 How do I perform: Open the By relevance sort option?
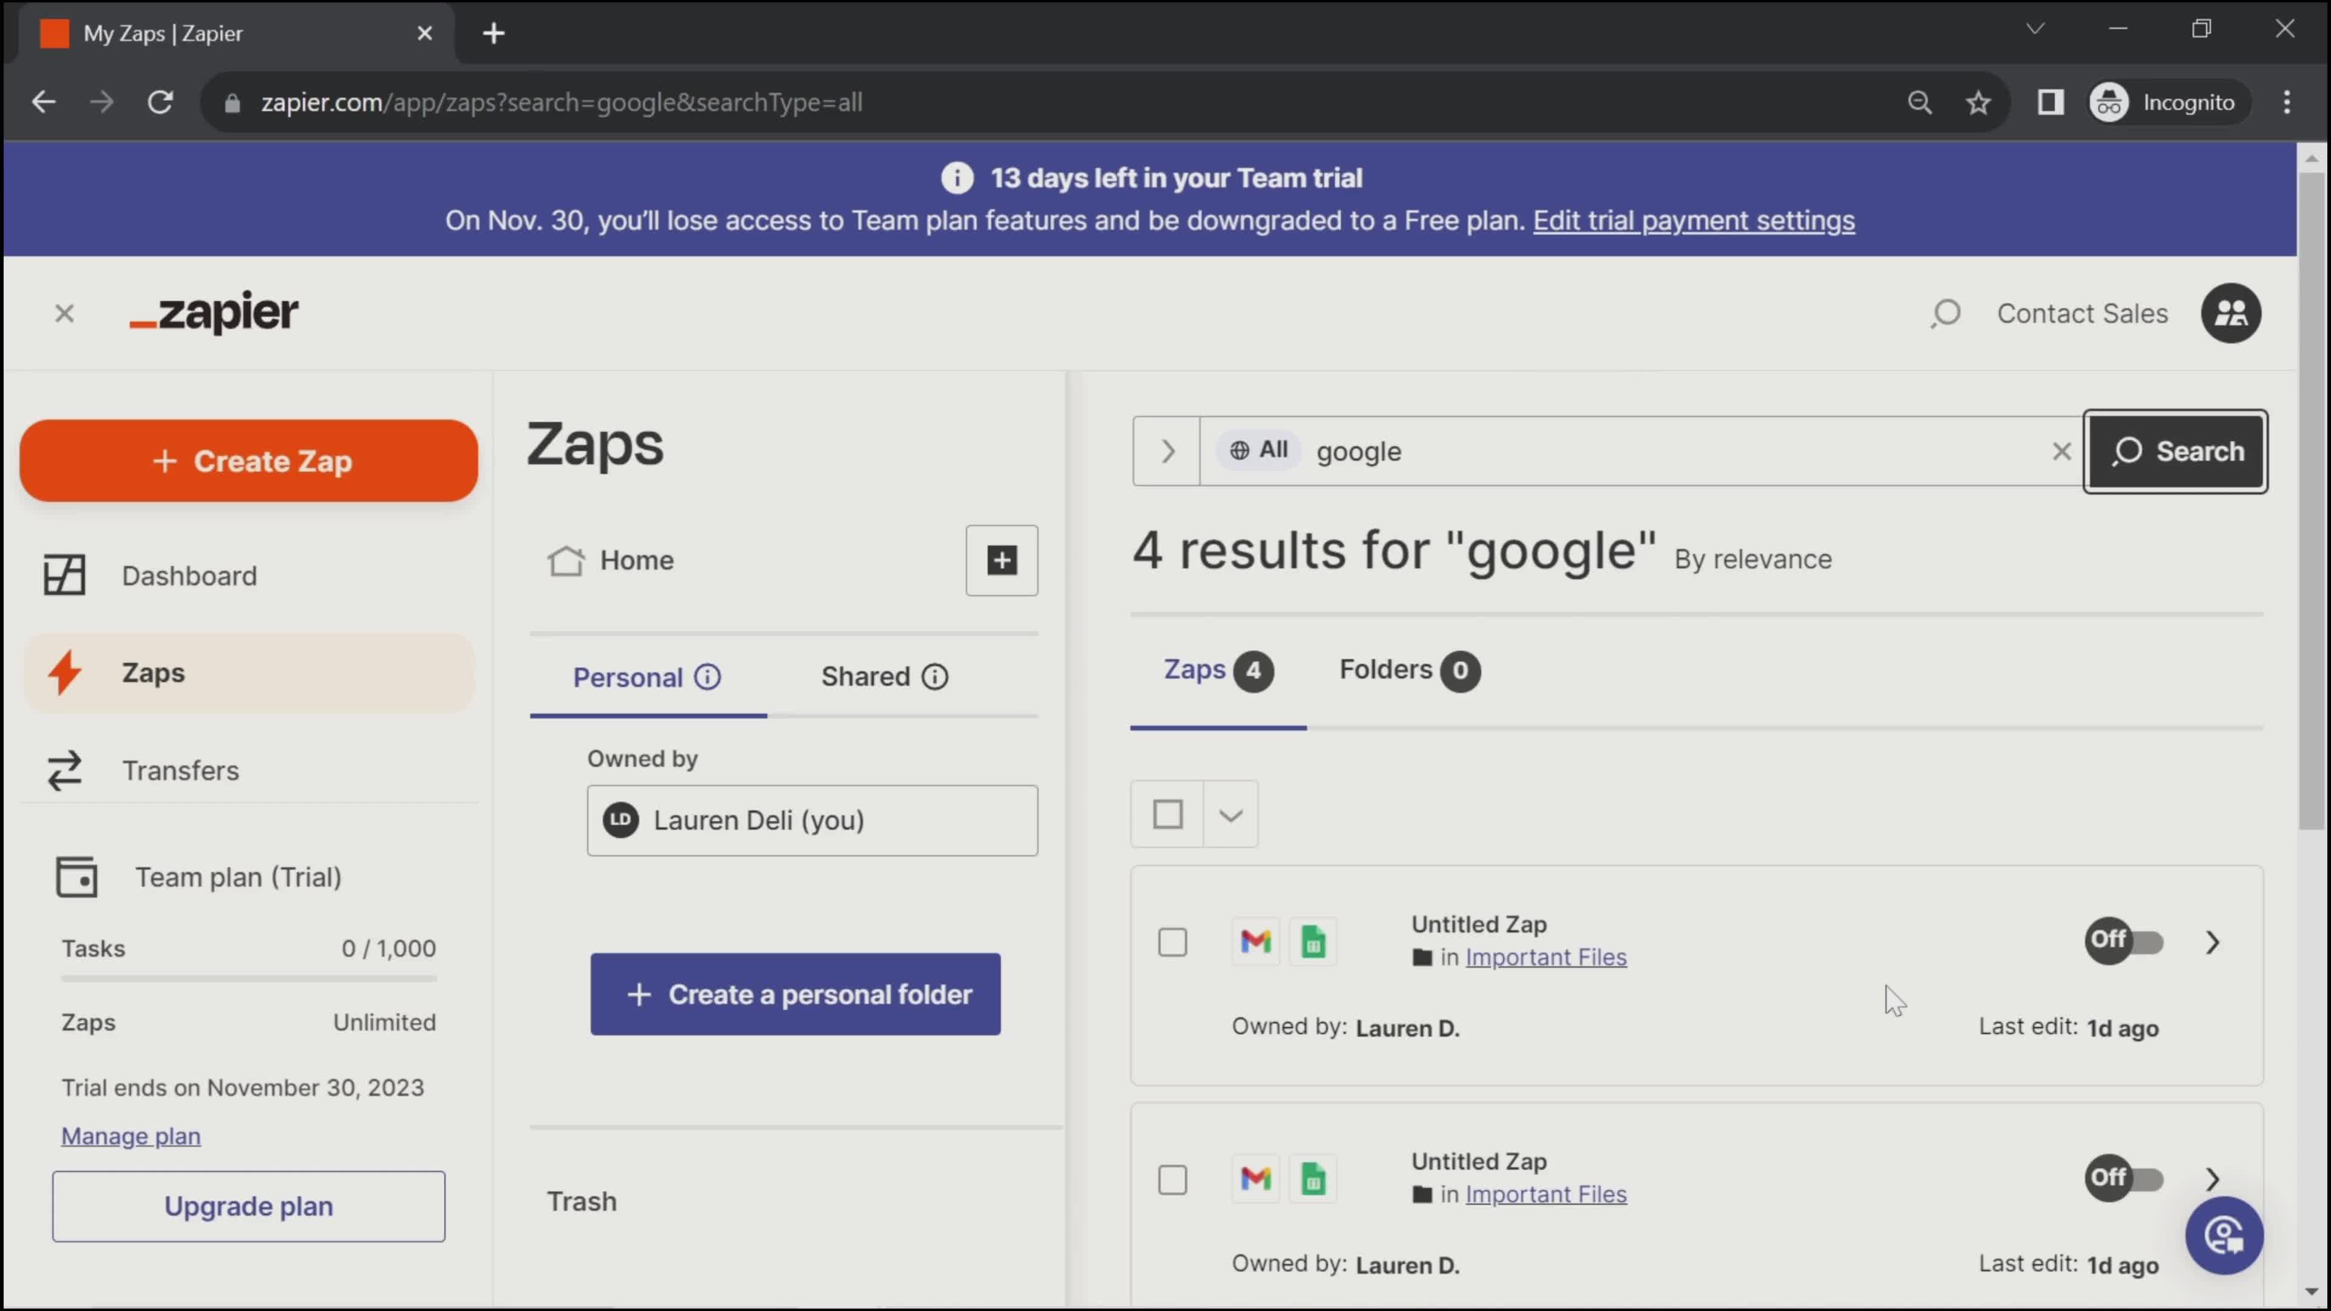point(1752,560)
